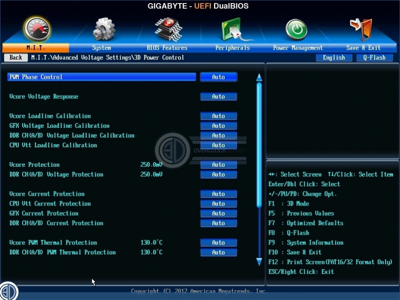Click the breadcrumb path Advanced Voltage Settings\3D Power Control
Screen dimensions: 400x300
pyautogui.click(x=107, y=57)
